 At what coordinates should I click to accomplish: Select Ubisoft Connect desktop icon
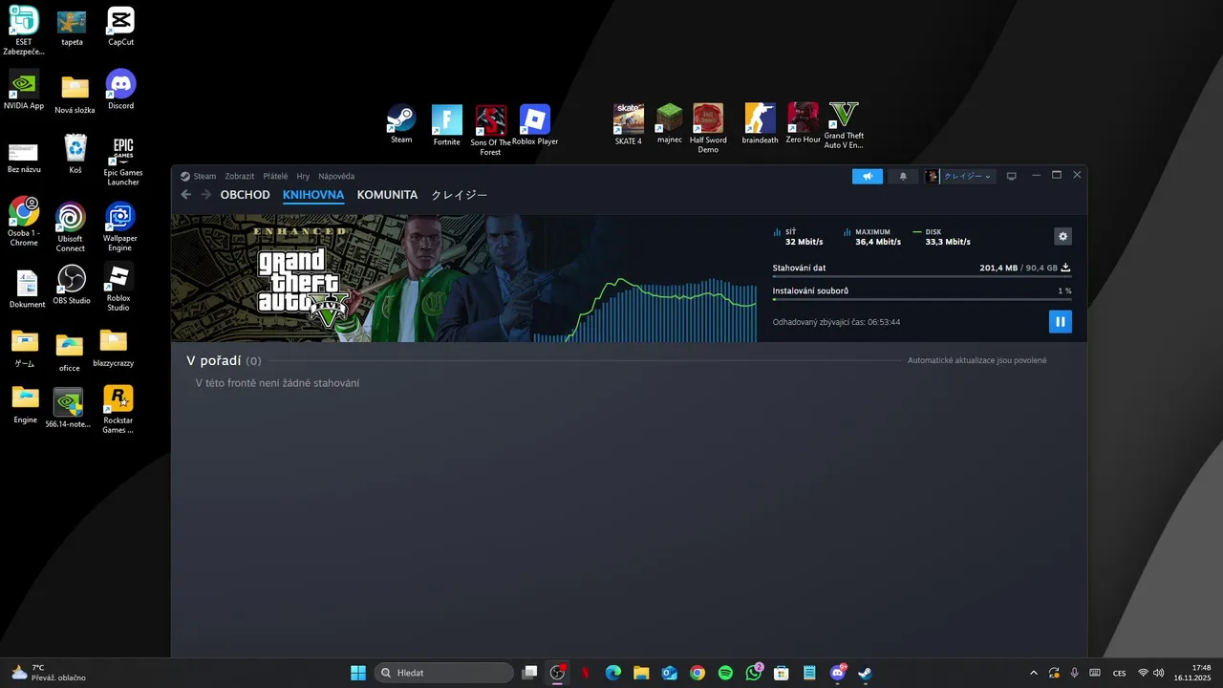pos(71,227)
